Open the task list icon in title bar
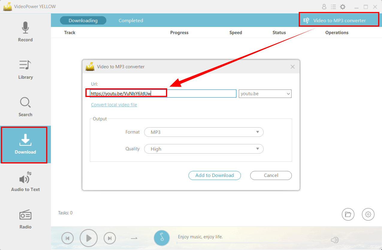This screenshot has width=382, height=250. tap(333, 7)
